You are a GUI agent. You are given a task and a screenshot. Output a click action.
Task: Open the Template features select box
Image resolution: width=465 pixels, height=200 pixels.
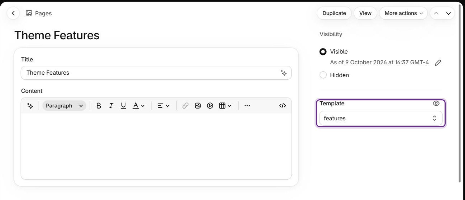click(x=381, y=118)
